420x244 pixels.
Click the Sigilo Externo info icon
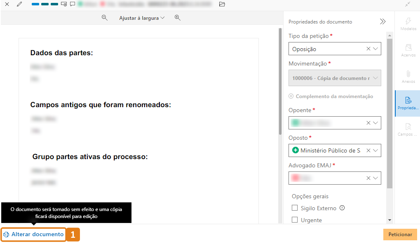coord(342,208)
